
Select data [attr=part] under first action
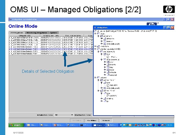click(x=113, y=88)
